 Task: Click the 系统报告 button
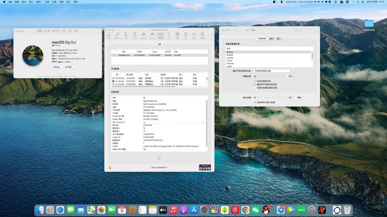pos(57,67)
